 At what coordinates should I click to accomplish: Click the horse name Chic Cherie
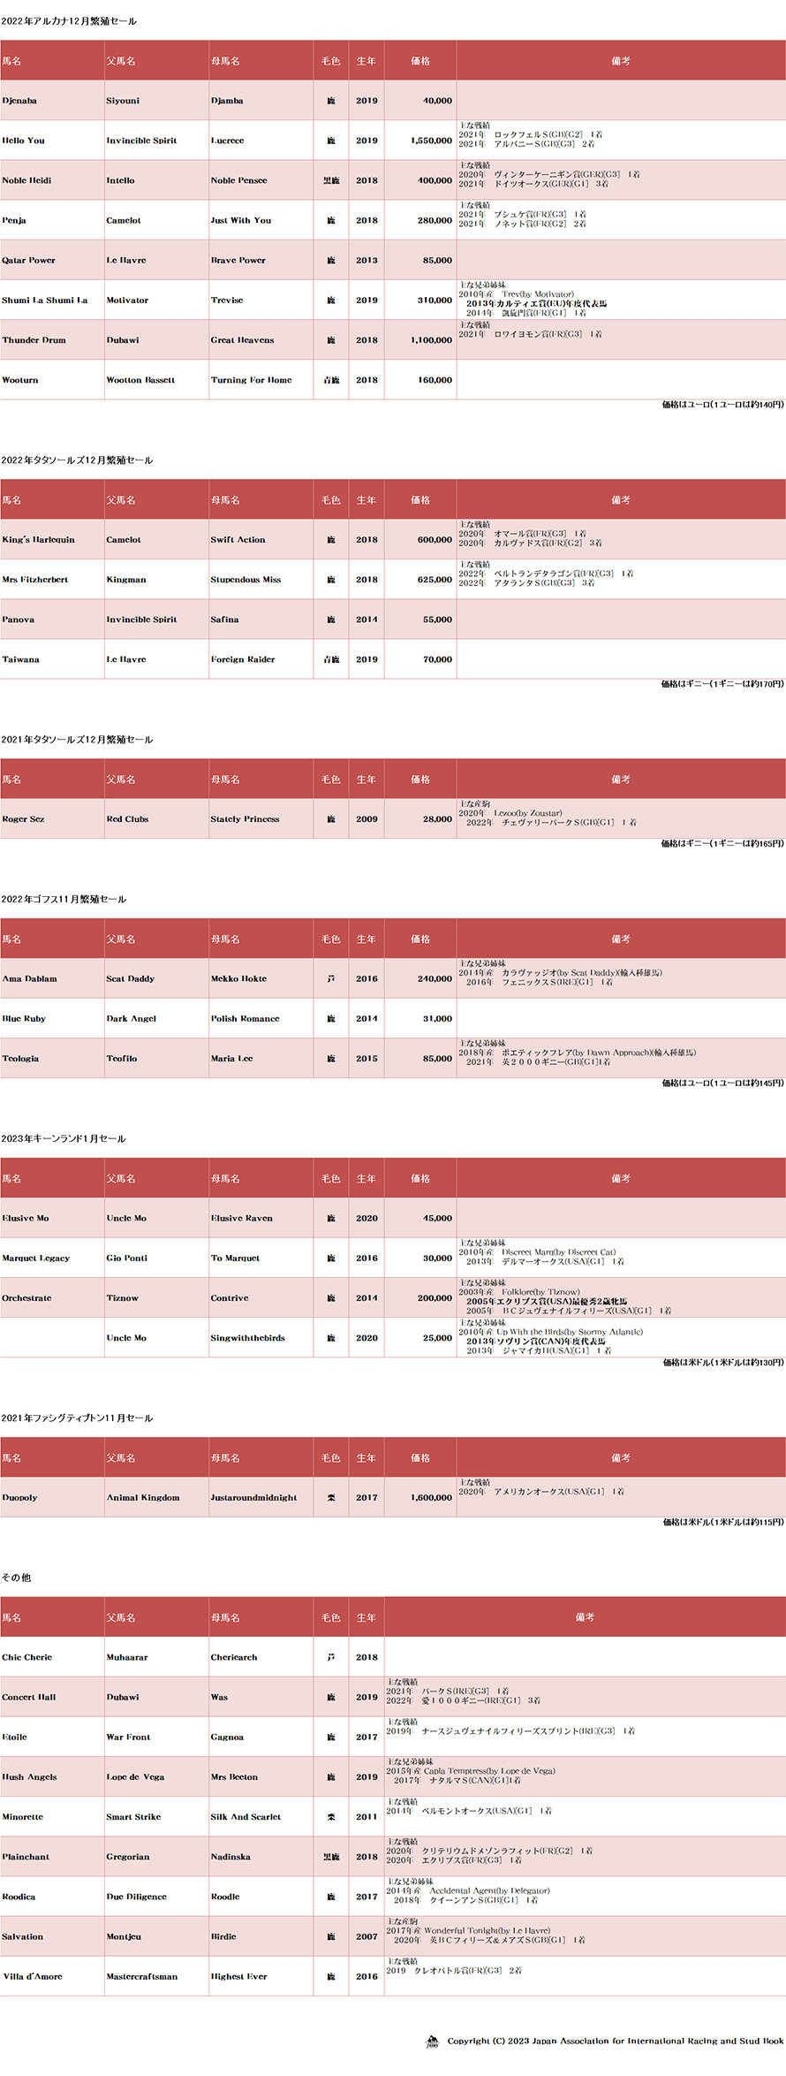(26, 1657)
